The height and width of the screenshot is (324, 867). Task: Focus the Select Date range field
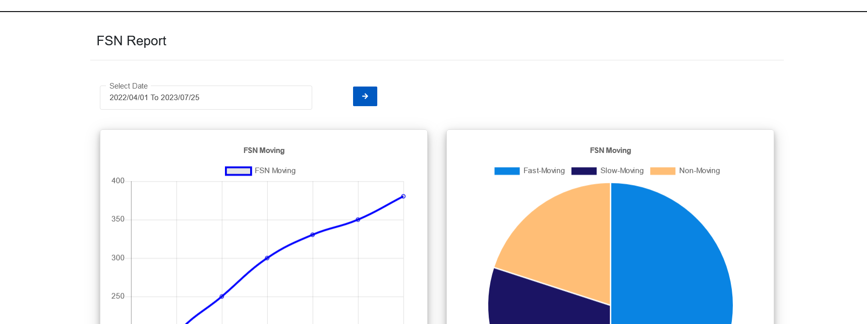(x=206, y=98)
